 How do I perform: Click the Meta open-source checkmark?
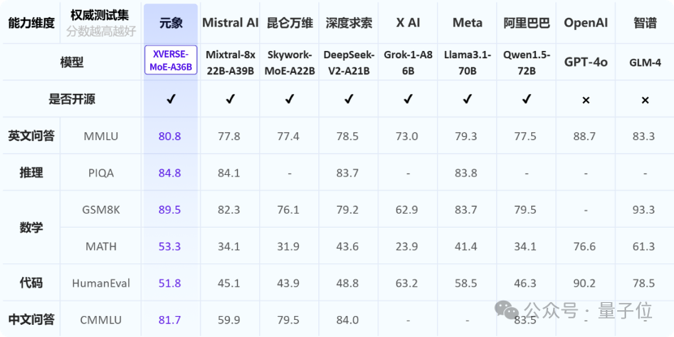tap(467, 100)
